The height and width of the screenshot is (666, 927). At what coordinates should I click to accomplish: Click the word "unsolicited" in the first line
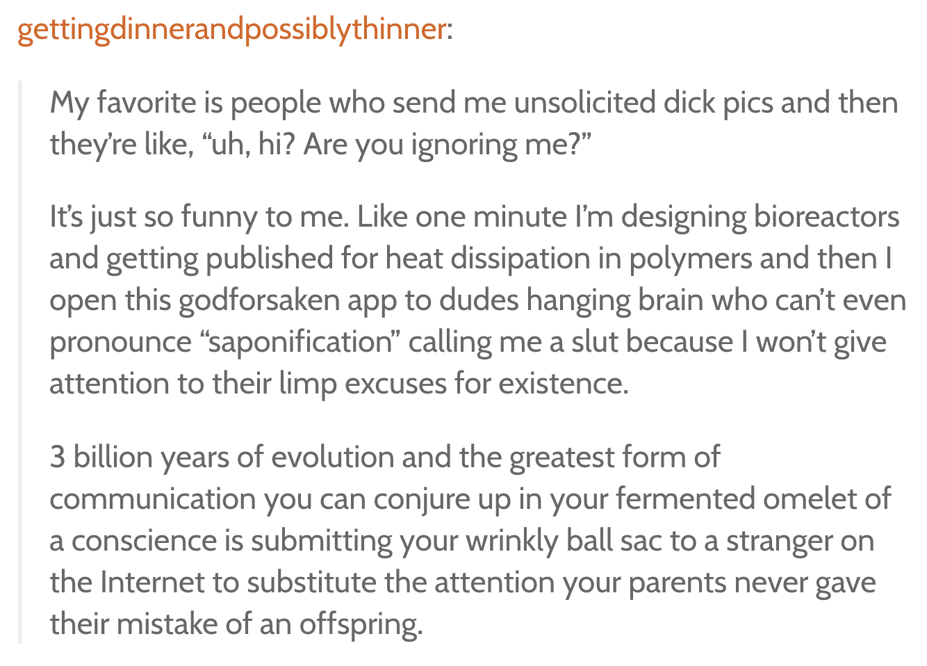click(584, 103)
